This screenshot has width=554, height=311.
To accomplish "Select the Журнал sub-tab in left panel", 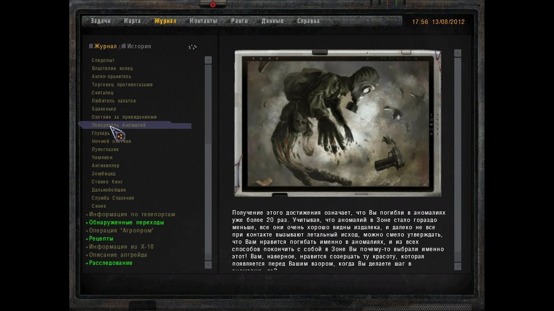I will click(105, 46).
